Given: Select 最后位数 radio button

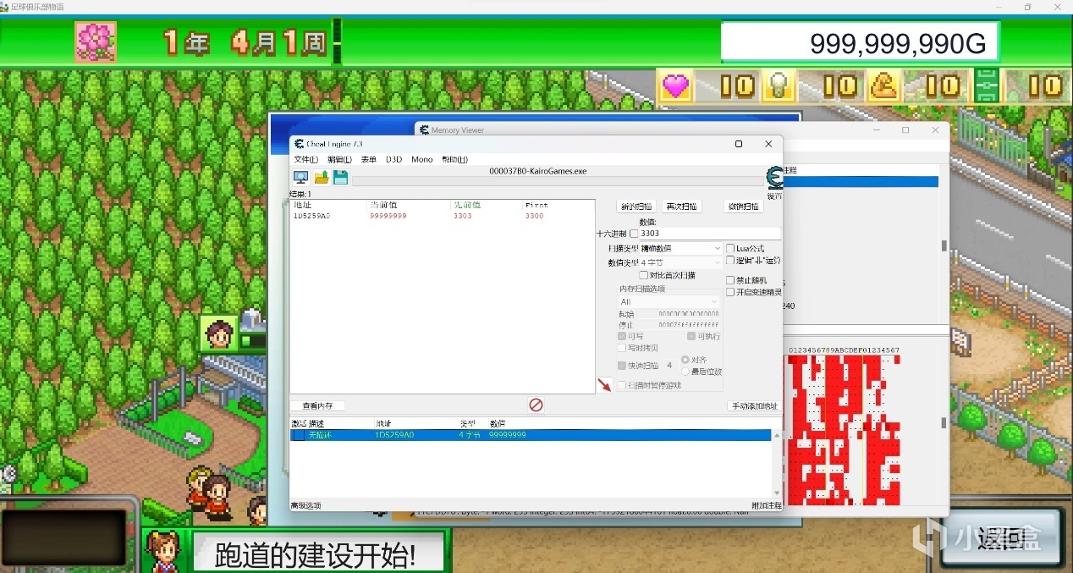Looking at the screenshot, I should 685,372.
